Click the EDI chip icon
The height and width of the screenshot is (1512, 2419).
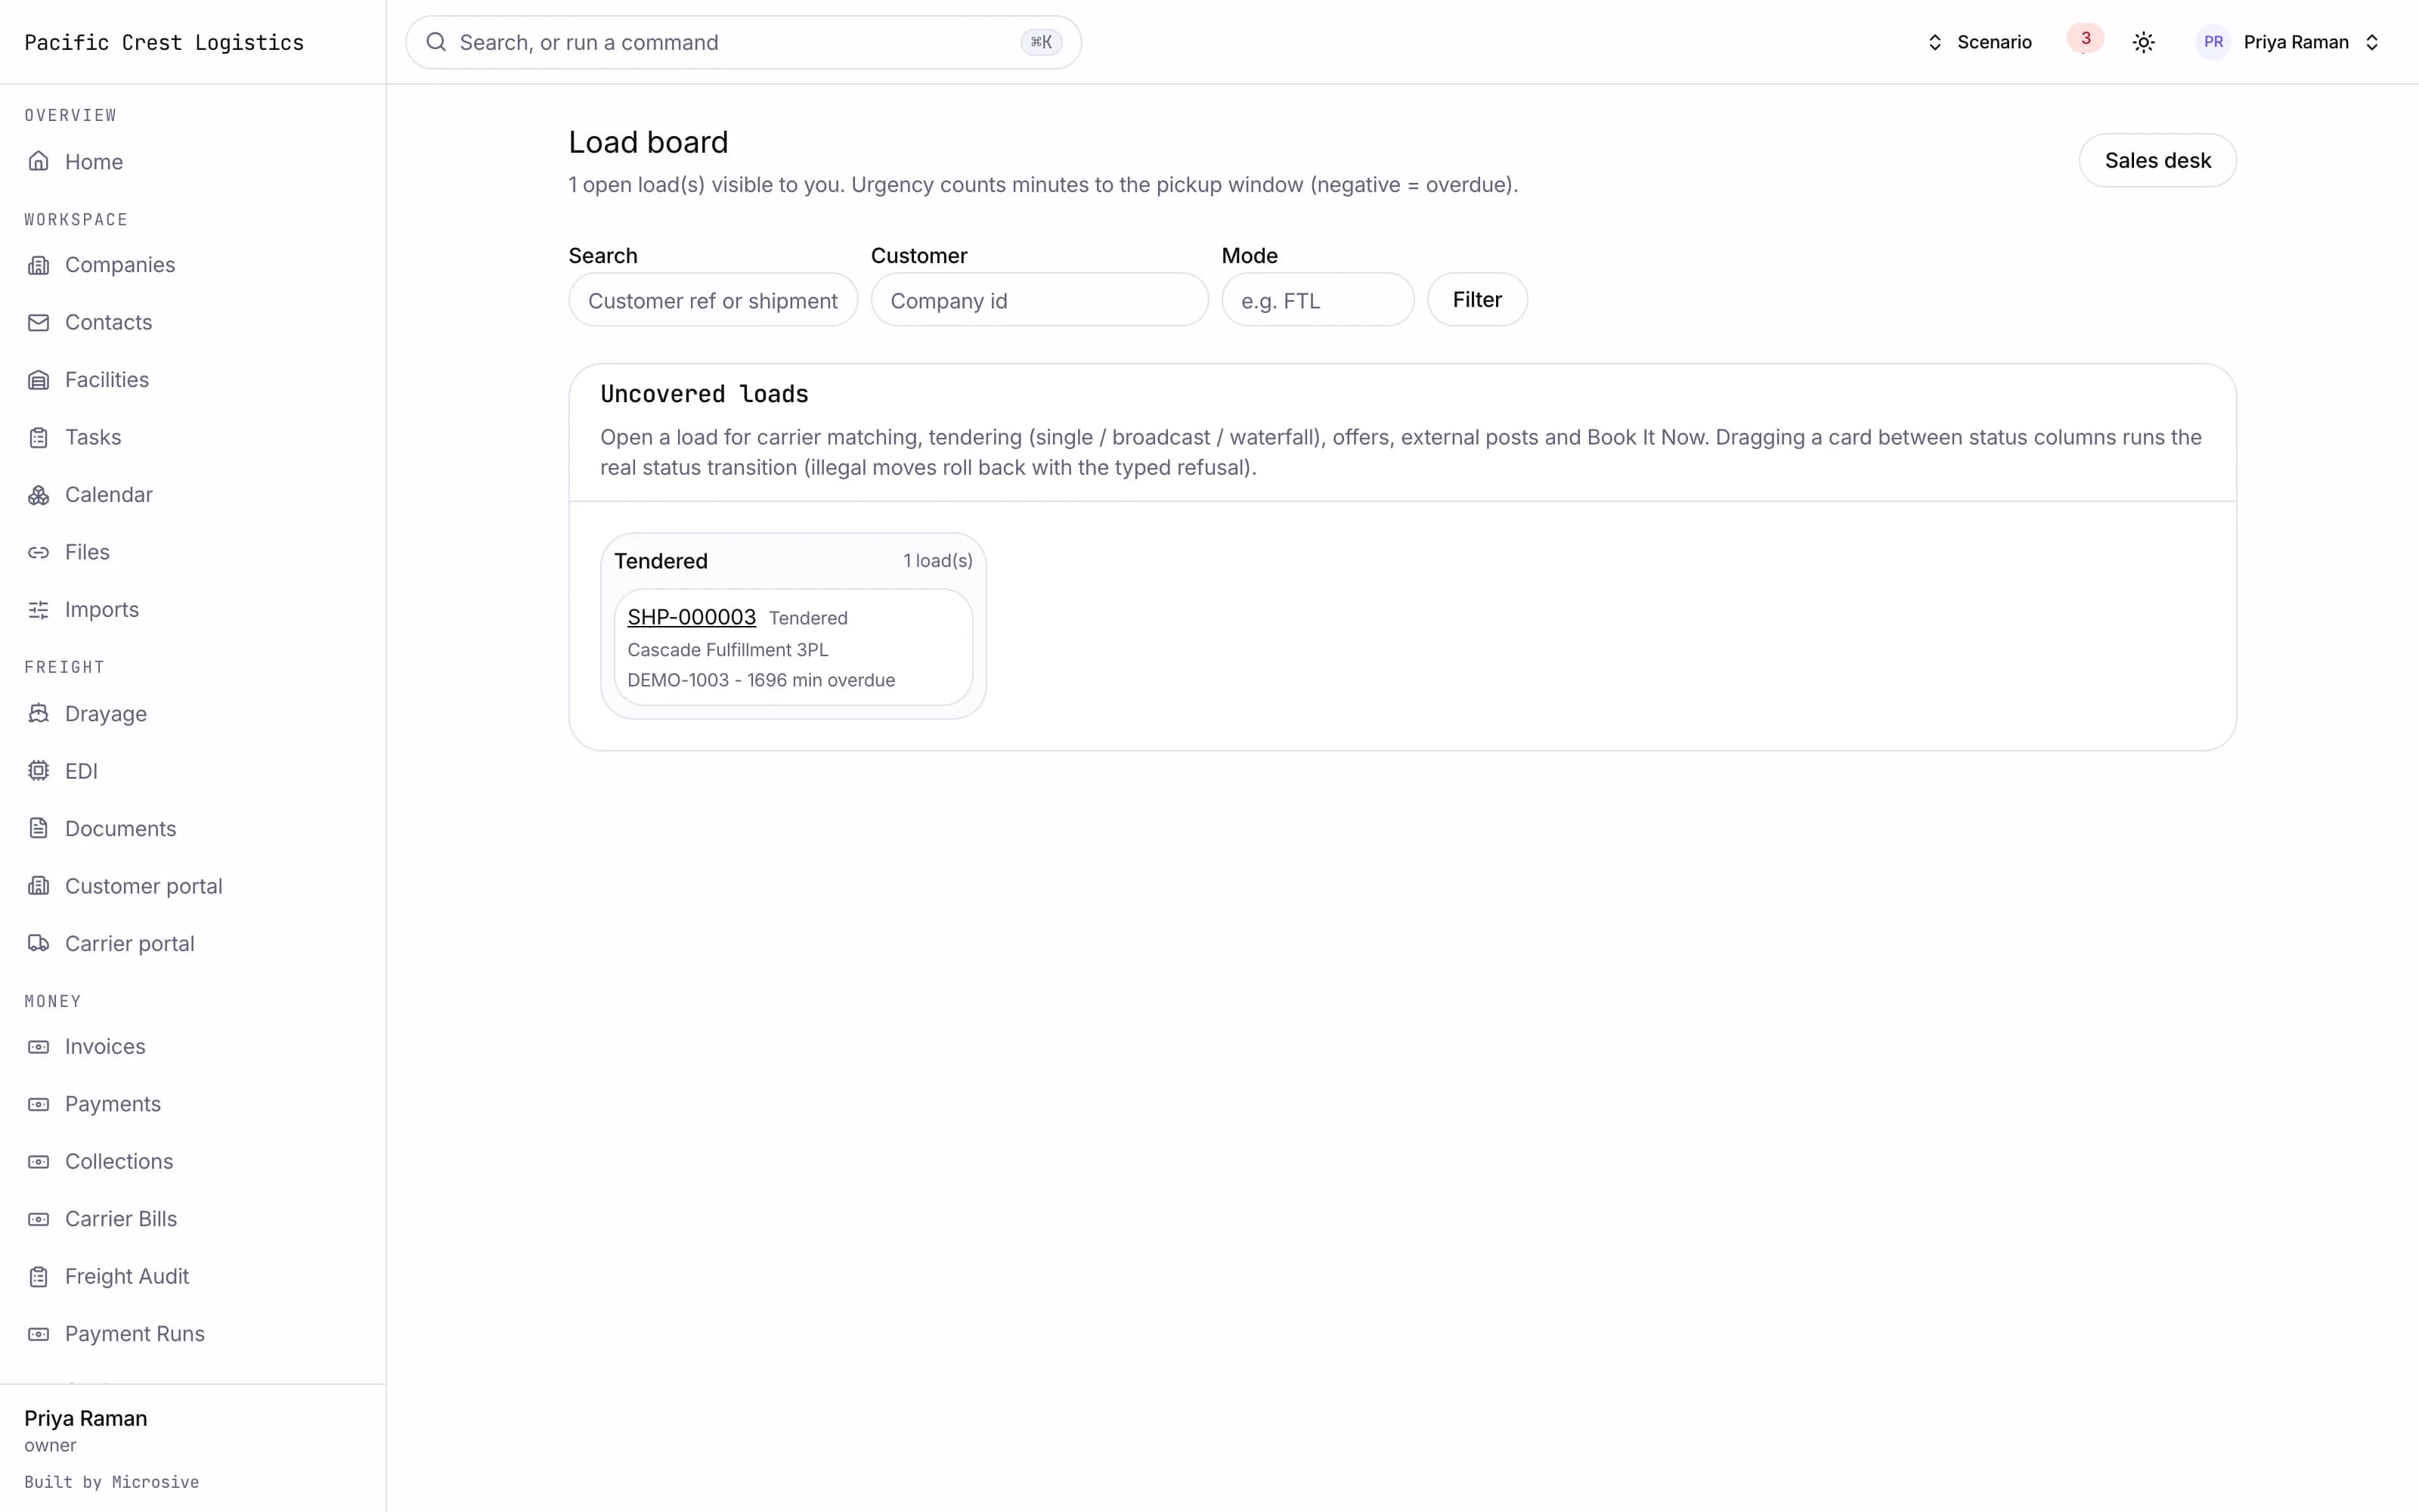pyautogui.click(x=38, y=770)
